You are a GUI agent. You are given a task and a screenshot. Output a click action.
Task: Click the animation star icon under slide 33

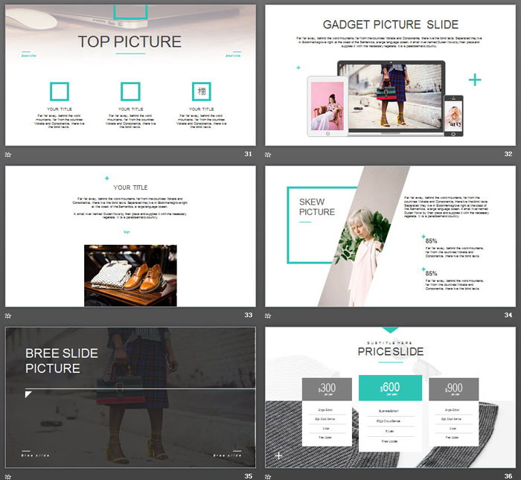(x=8, y=316)
